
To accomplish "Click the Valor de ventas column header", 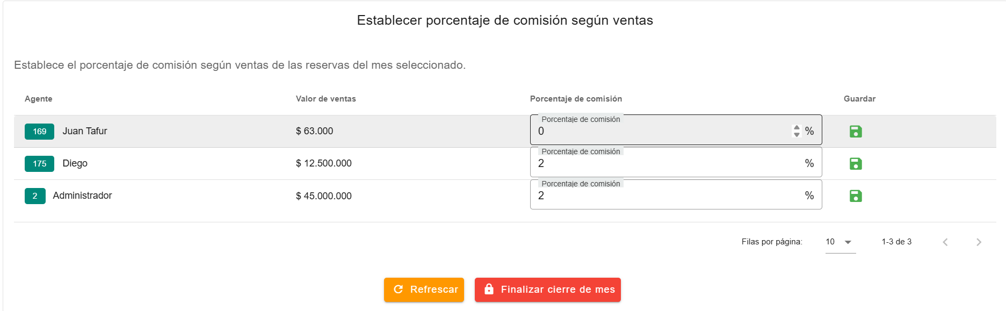I will tap(325, 99).
